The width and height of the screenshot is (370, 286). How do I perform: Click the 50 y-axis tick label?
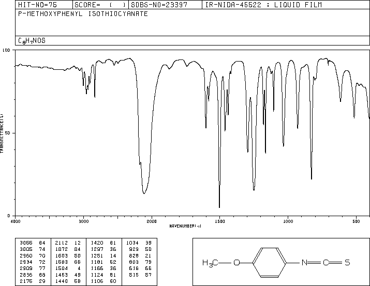8,133
